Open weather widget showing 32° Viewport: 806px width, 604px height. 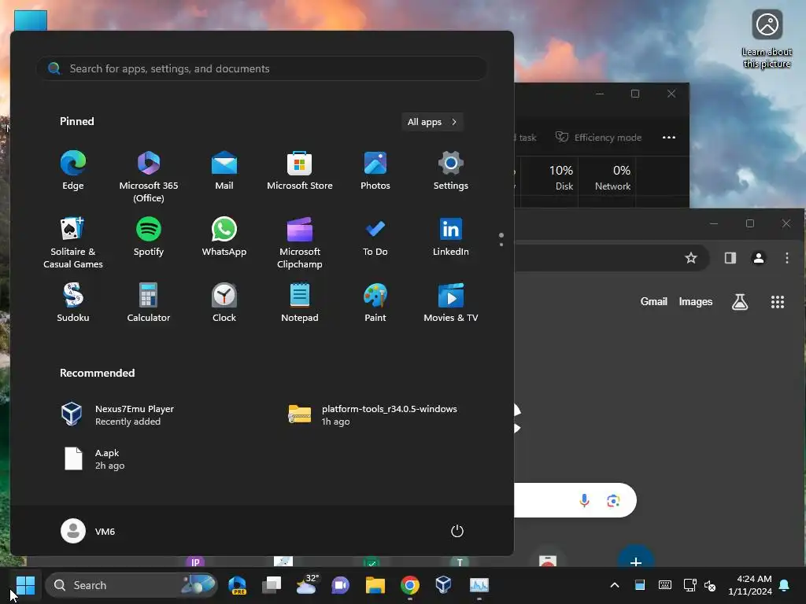pos(307,585)
